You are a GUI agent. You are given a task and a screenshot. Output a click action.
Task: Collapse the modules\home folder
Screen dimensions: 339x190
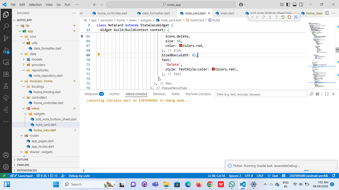click(x=21, y=81)
